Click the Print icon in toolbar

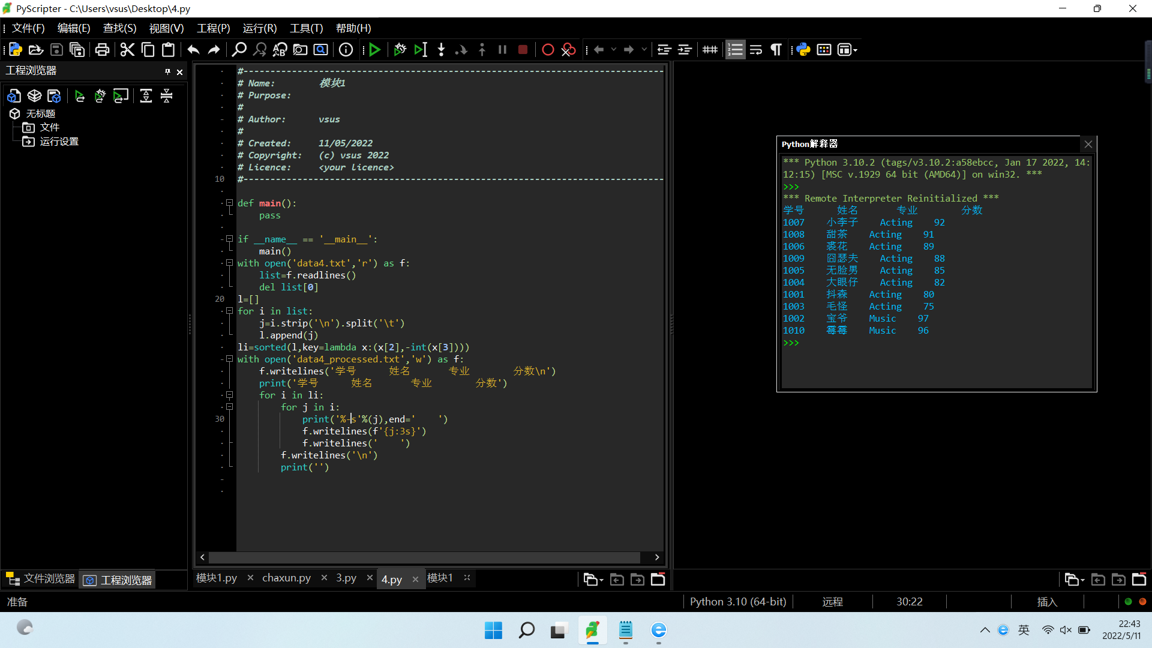[102, 50]
